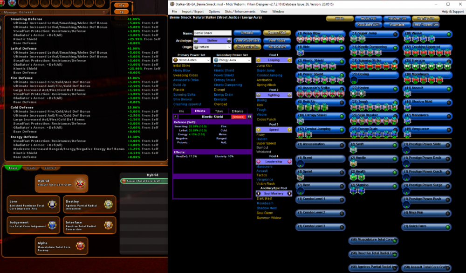Click the empty enhancement slot under Boxing
The height and width of the screenshot is (273, 466).
point(354,80)
